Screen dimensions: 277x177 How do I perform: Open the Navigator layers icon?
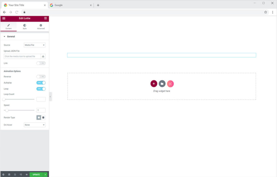[9, 175]
